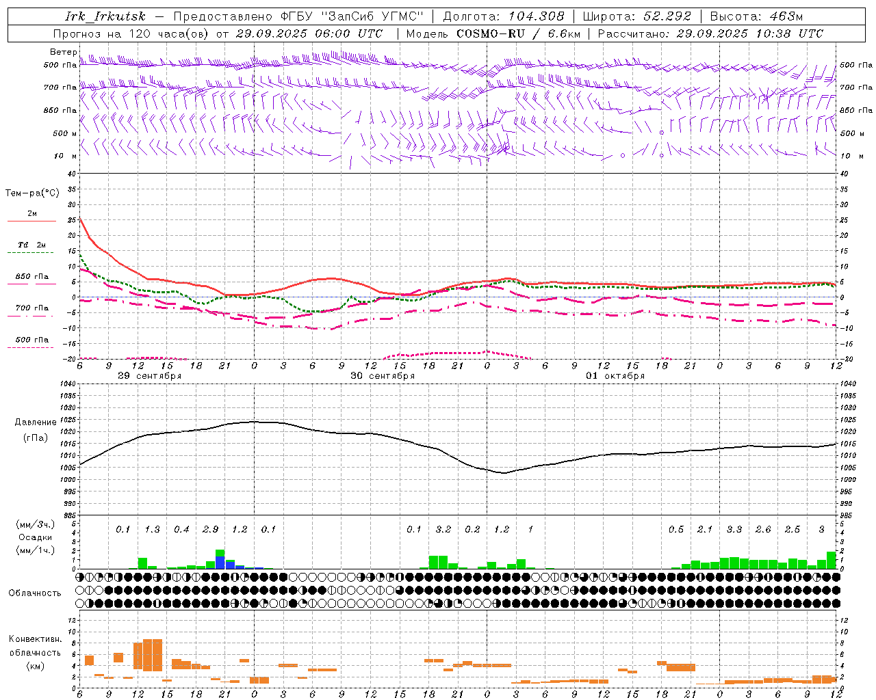Click the Высота: 463м header field

click(756, 16)
